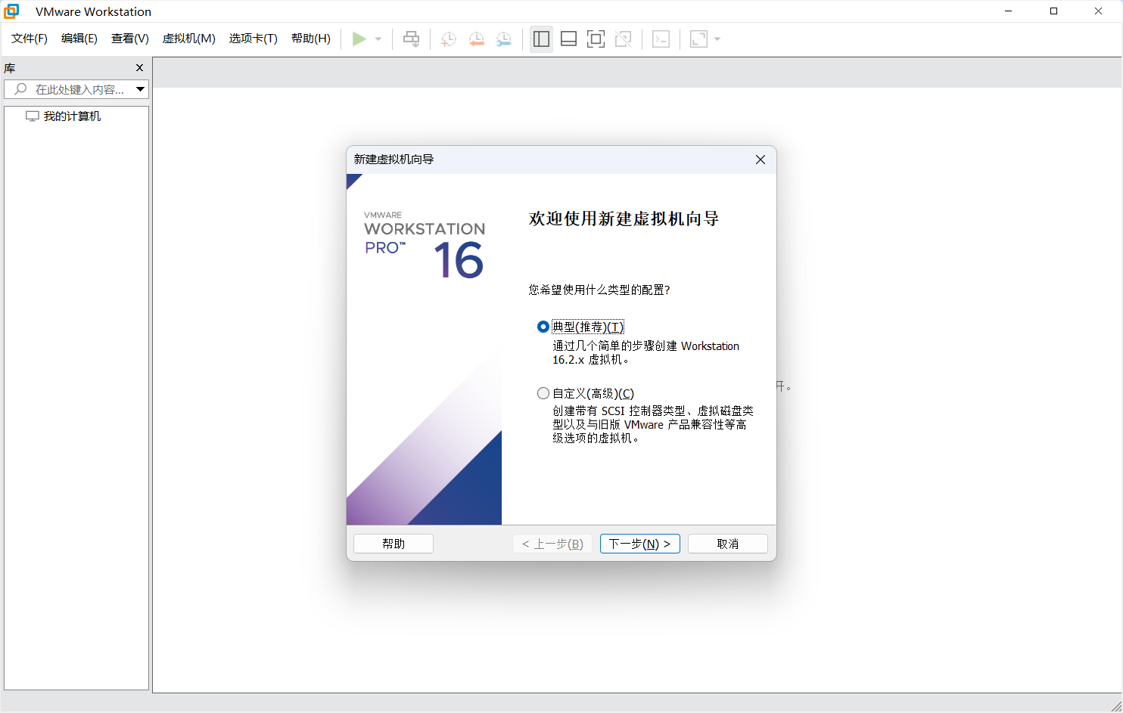Click the console view terminal icon

(661, 39)
